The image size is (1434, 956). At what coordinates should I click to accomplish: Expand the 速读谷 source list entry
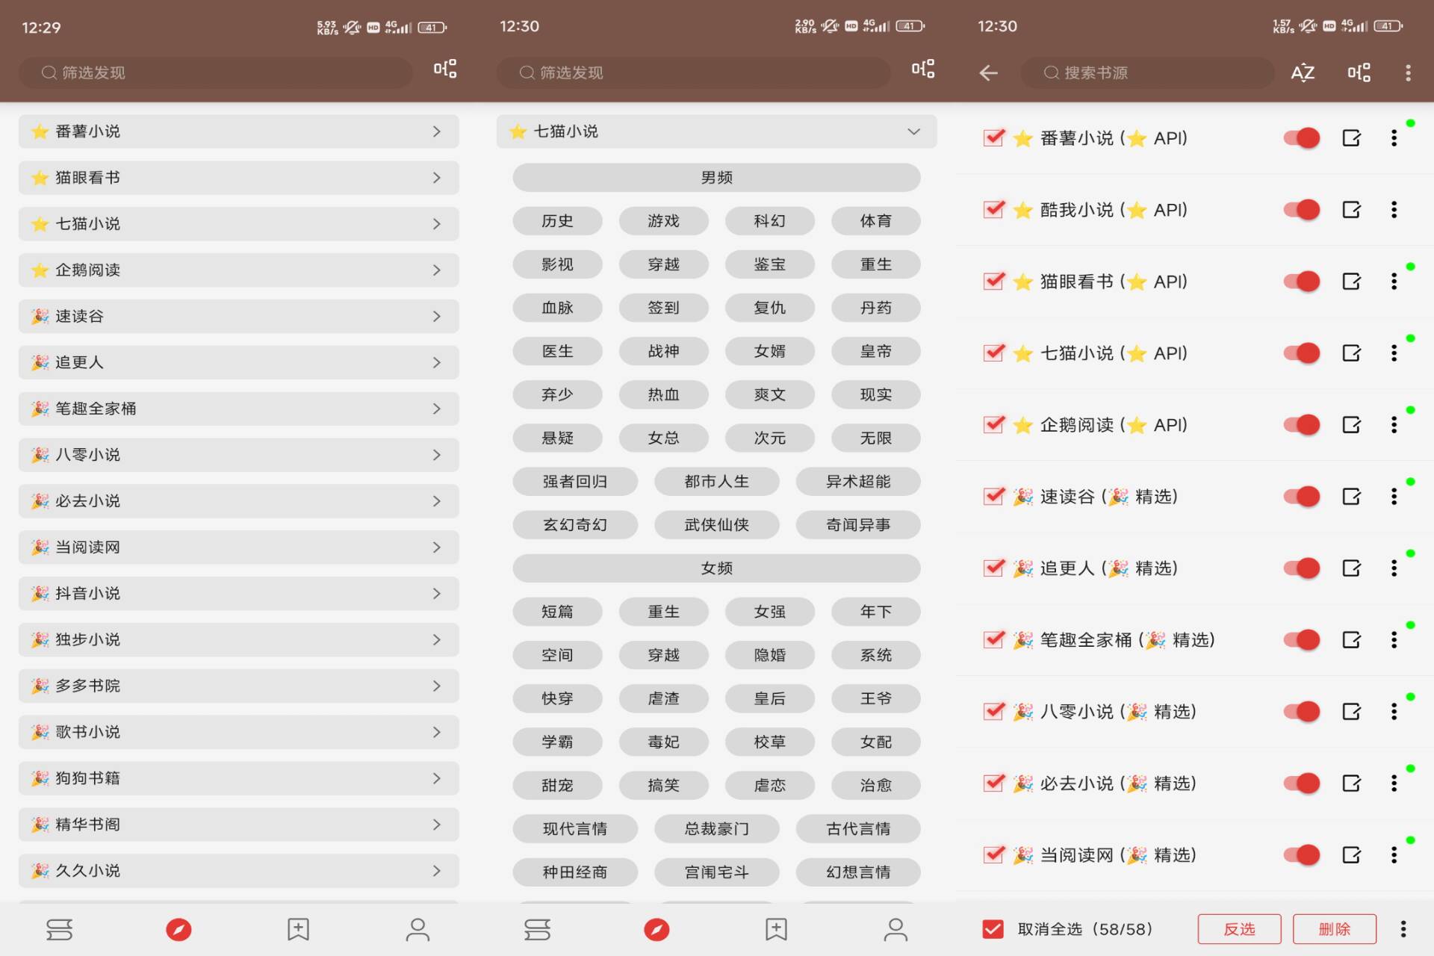(438, 316)
